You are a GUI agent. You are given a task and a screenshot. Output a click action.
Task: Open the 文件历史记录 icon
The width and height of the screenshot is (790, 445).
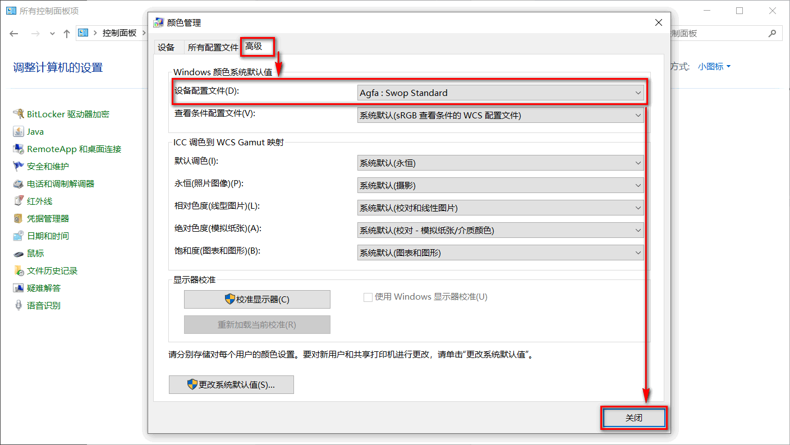(x=19, y=270)
